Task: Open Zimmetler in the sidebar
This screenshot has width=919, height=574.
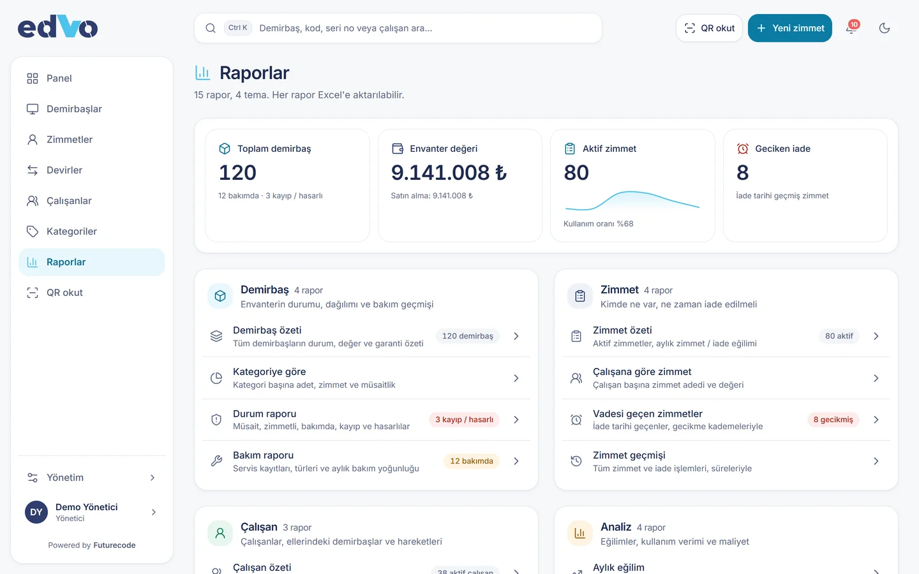Action: point(92,140)
